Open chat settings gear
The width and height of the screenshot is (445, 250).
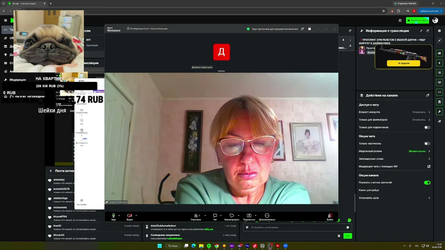point(339,236)
